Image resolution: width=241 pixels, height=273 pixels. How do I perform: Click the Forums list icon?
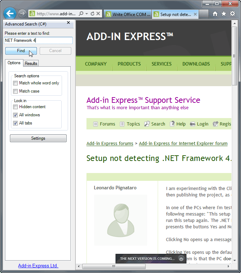coord(95,124)
